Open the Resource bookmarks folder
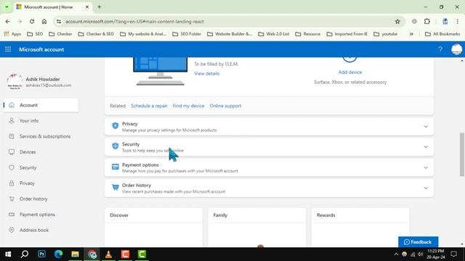This screenshot has width=465, height=261. click(308, 34)
